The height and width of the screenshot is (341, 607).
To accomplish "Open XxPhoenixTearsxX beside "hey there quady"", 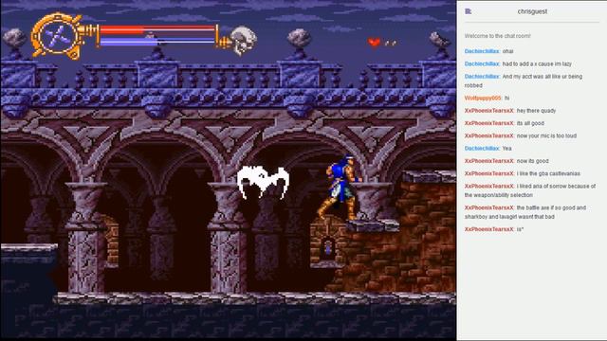I will pos(489,111).
